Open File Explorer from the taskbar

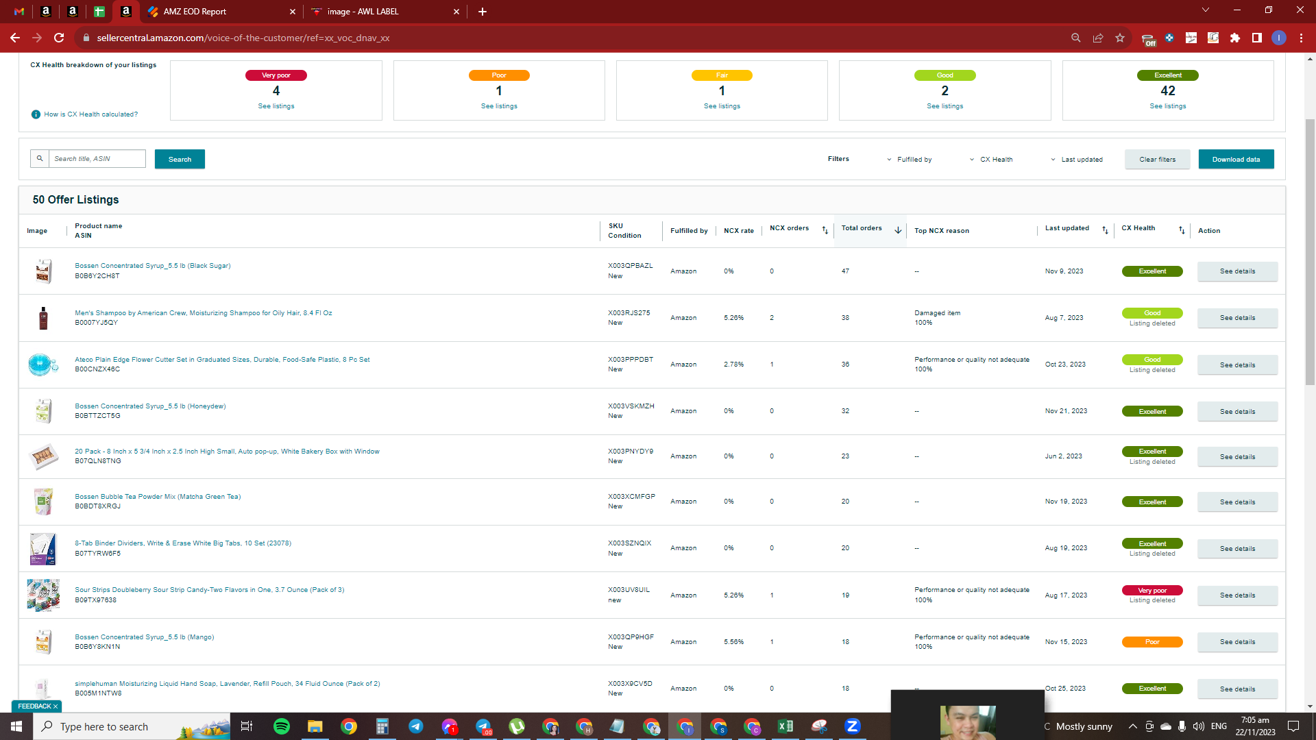point(315,726)
